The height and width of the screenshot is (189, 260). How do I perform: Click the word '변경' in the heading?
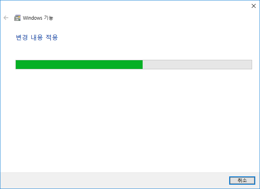click(22, 37)
